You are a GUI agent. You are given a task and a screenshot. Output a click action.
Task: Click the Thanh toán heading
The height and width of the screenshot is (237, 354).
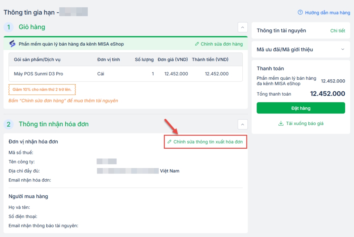coord(270,69)
